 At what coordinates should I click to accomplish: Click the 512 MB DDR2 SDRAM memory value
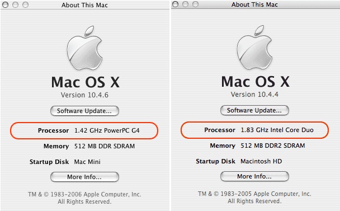pyautogui.click(x=273, y=146)
